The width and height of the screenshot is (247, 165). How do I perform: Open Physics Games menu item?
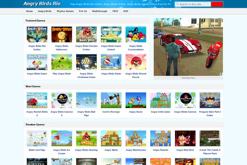point(65,11)
